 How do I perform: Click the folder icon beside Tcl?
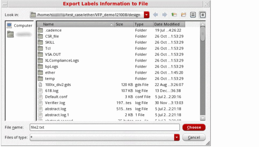(x=40, y=48)
